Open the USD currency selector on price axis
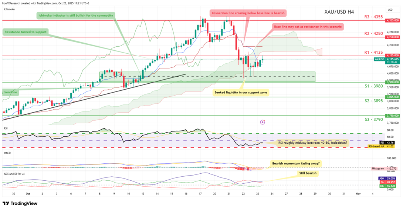403x210 pixels. click(x=390, y=10)
